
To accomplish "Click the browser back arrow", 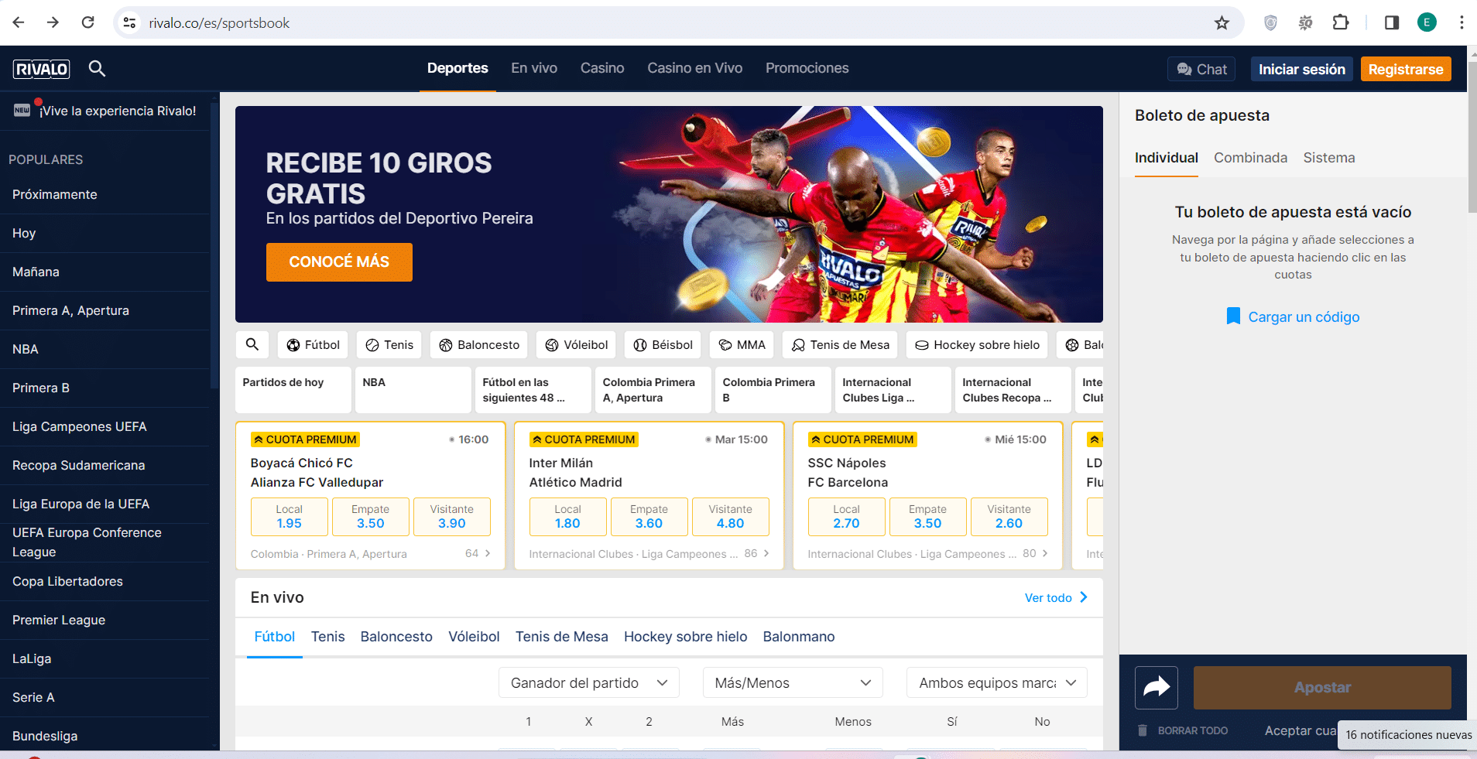I will [19, 22].
